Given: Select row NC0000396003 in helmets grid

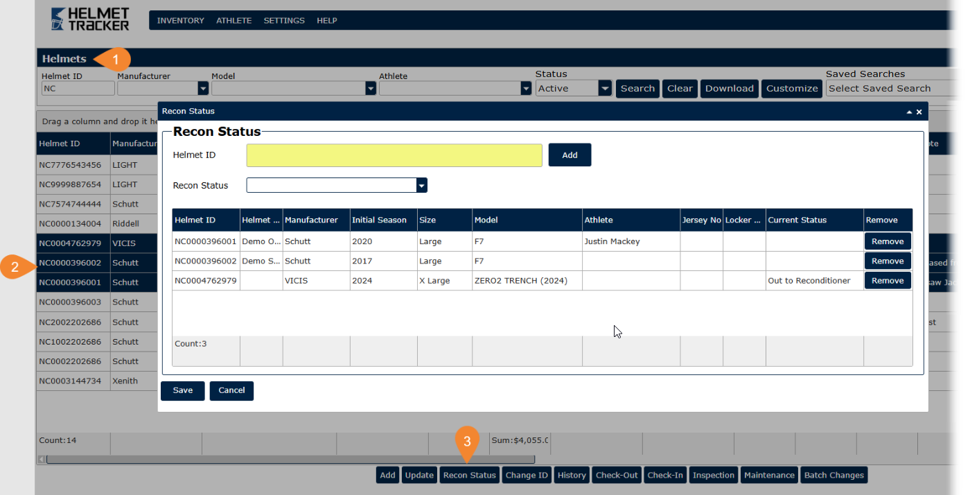Looking at the screenshot, I should [x=97, y=302].
